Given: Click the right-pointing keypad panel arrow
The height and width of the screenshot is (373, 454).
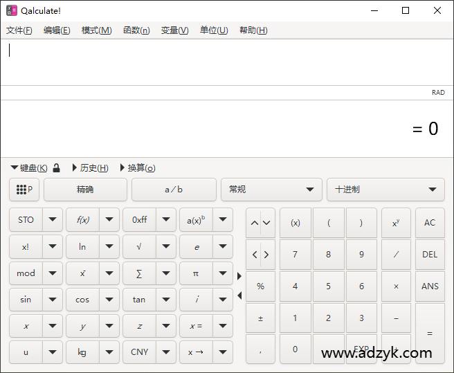Looking at the screenshot, I should tap(239, 276).
